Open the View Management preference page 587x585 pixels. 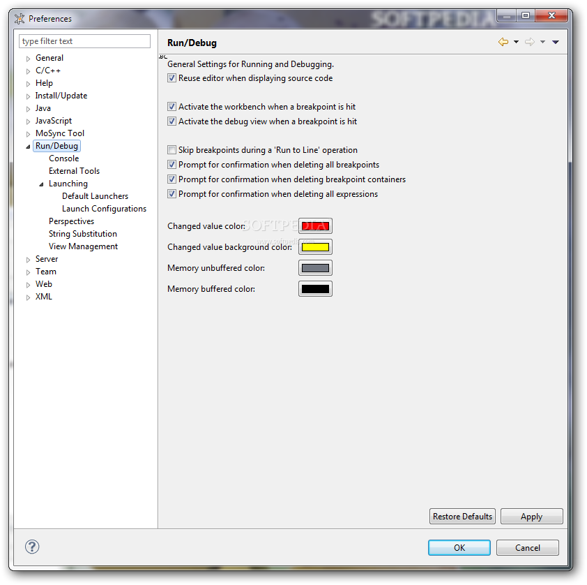83,246
